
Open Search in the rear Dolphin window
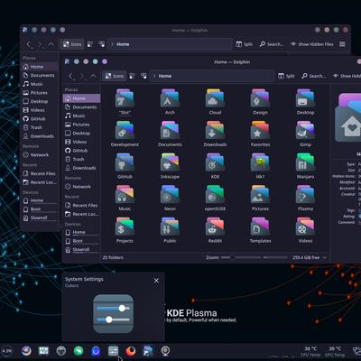click(272, 44)
